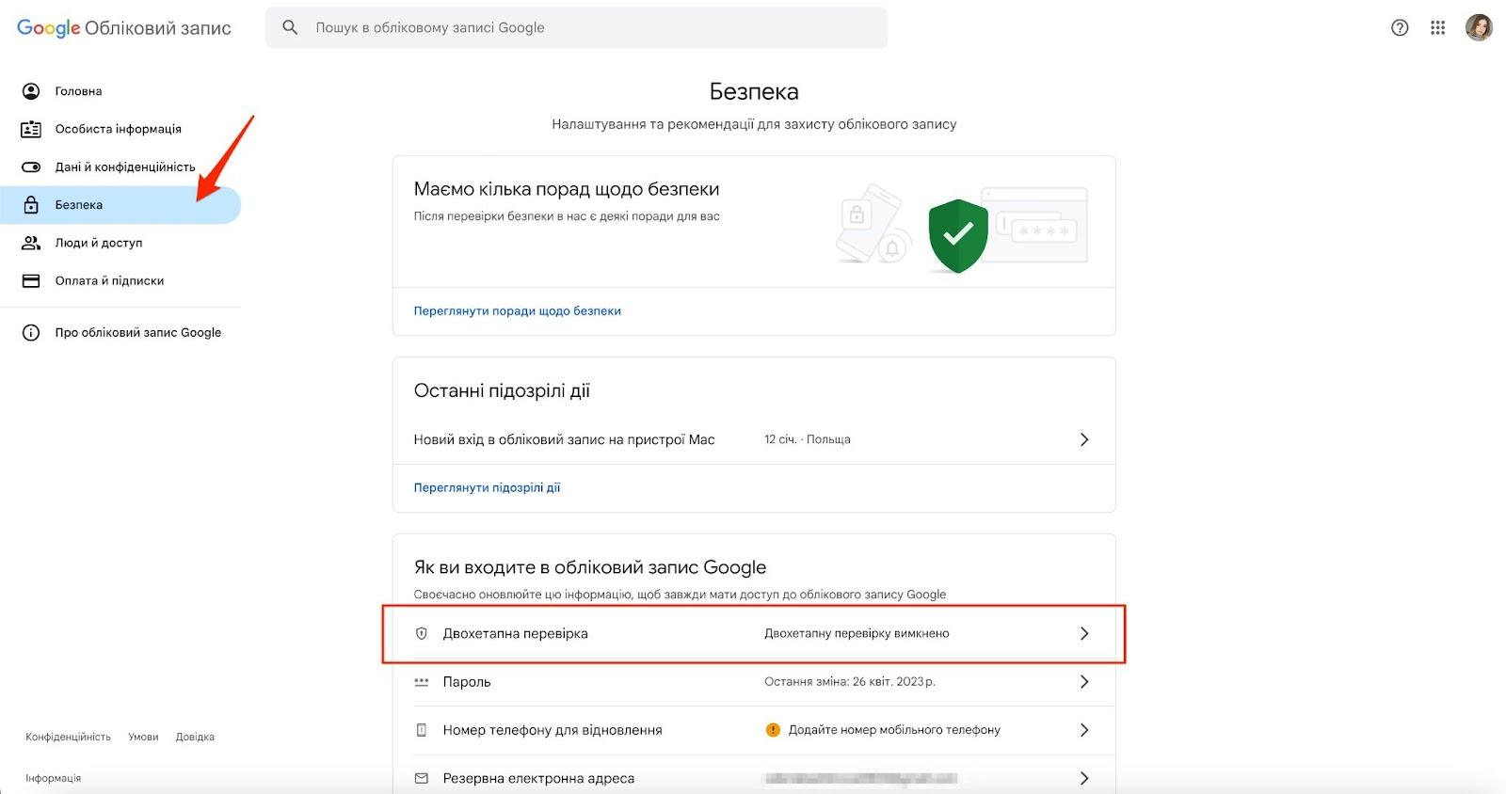Open Переглянути поради щодо безпеки link
The width and height of the screenshot is (1506, 794).
pyautogui.click(x=517, y=310)
